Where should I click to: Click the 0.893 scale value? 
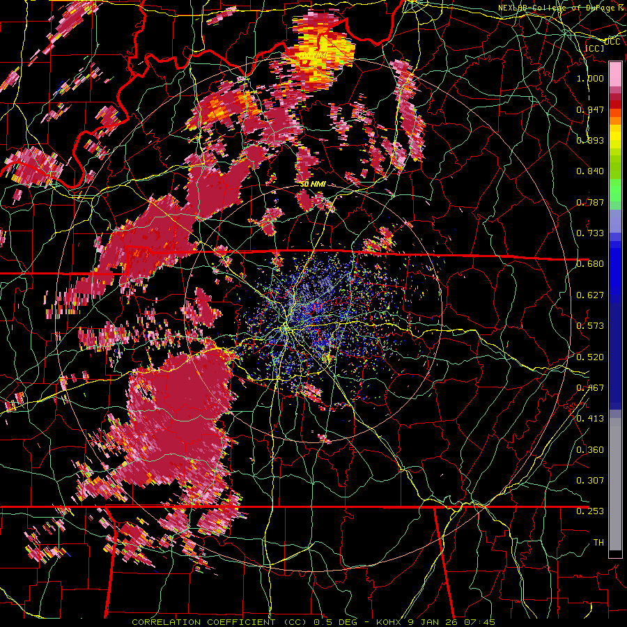590,140
